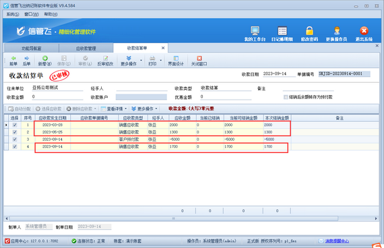Click the 退出系统 red exit icon
Screen dimensions: 384x248
364,31
